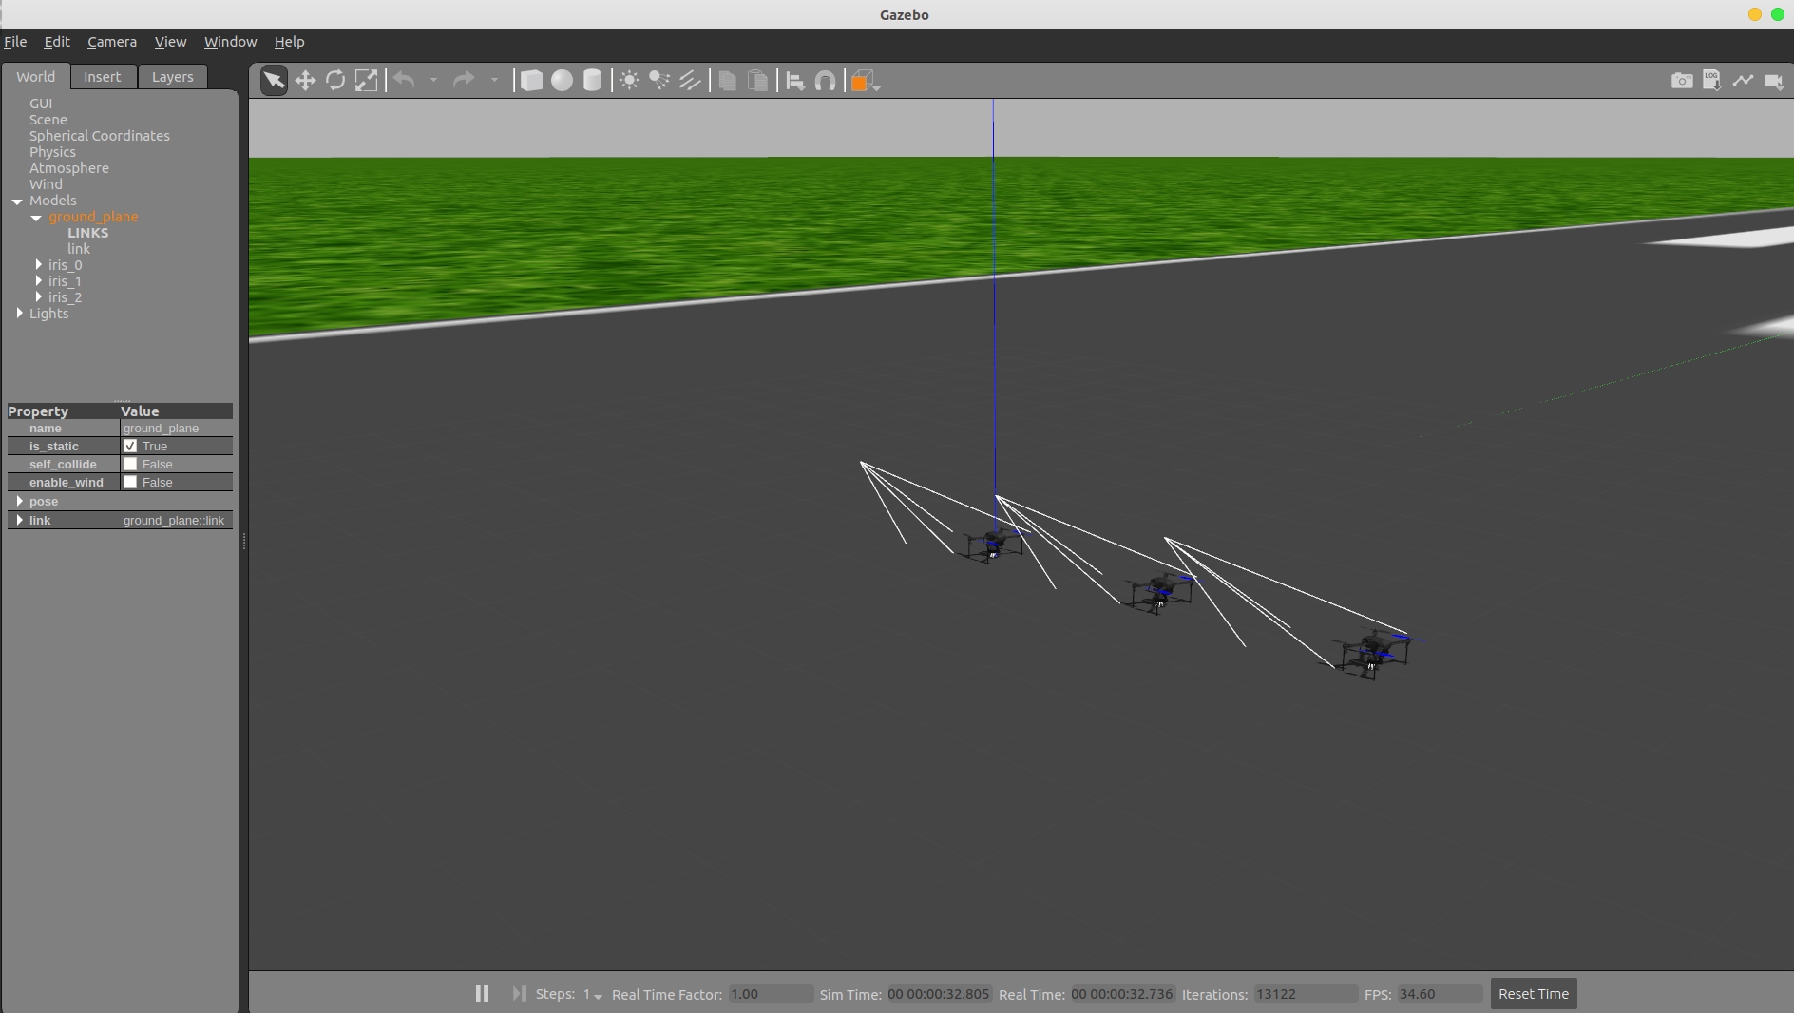Image resolution: width=1794 pixels, height=1013 pixels.
Task: Pause the simulation playback
Action: coord(482,993)
